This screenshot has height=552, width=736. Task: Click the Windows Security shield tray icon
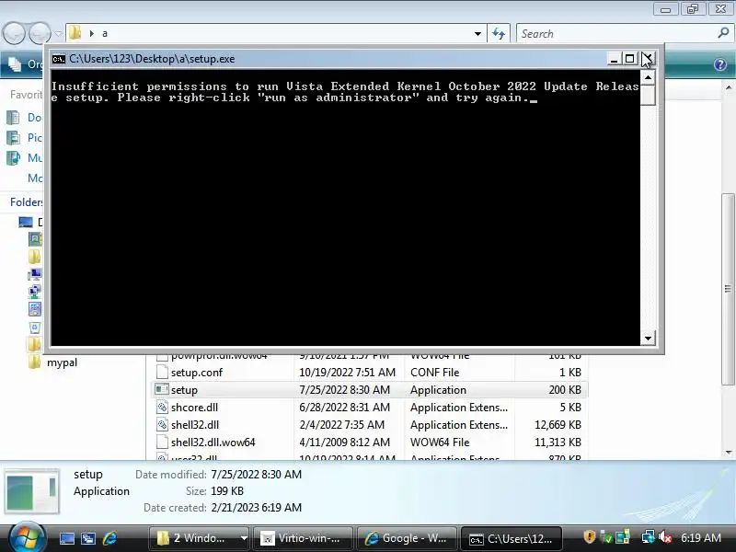(589, 537)
